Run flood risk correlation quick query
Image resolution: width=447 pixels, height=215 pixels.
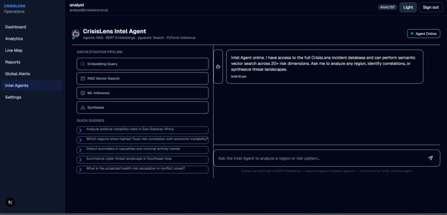pyautogui.click(x=143, y=140)
